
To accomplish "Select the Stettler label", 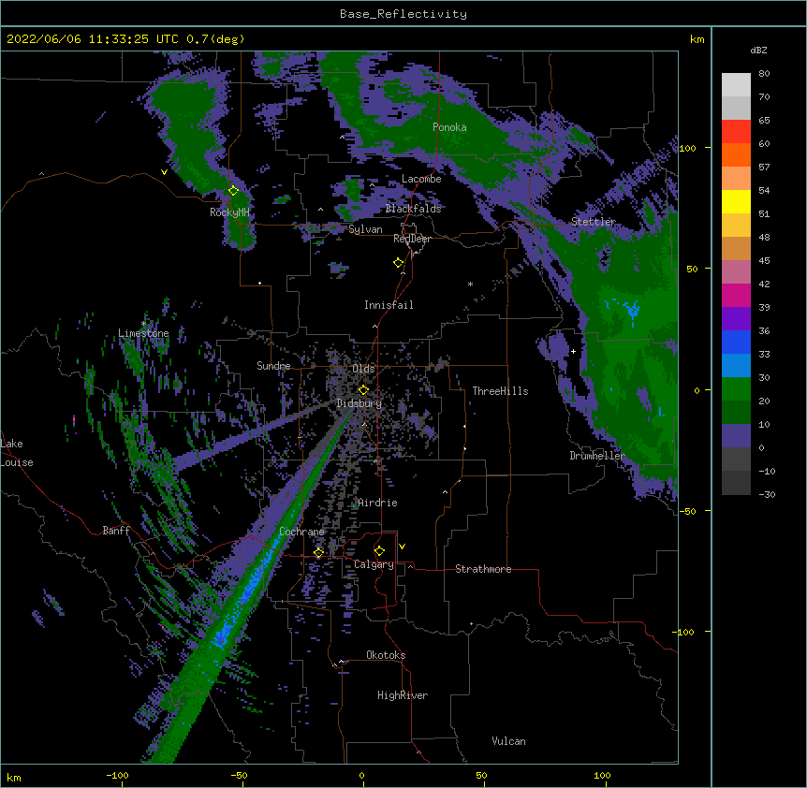I will click(x=594, y=222).
